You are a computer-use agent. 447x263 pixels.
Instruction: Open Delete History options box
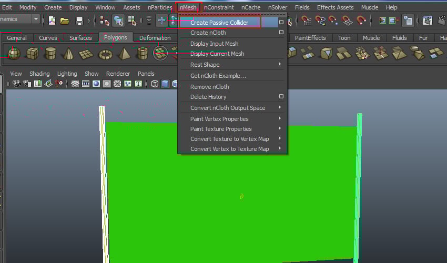[281, 96]
